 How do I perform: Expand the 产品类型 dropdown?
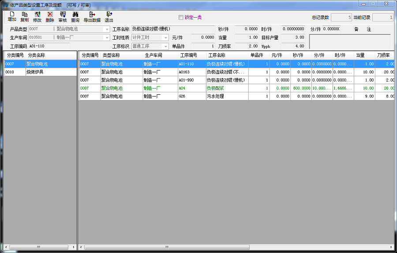106,29
